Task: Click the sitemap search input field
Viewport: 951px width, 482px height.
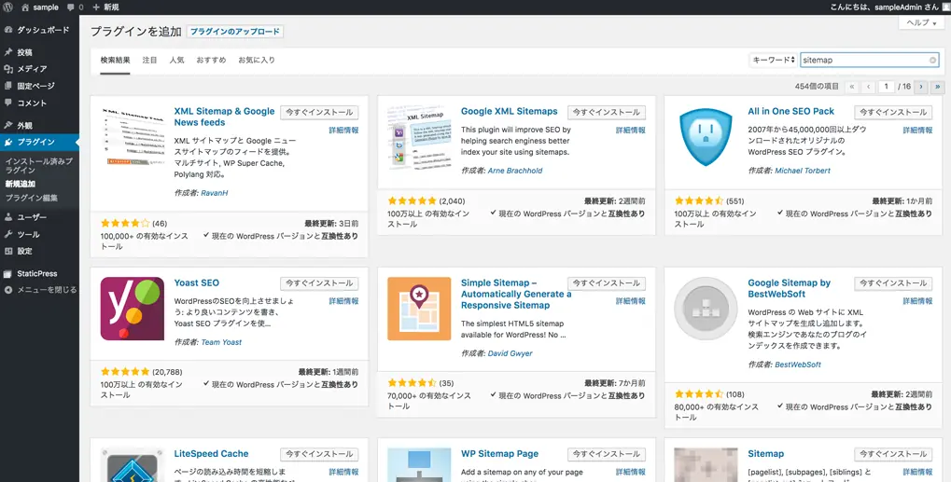Action: [x=863, y=60]
